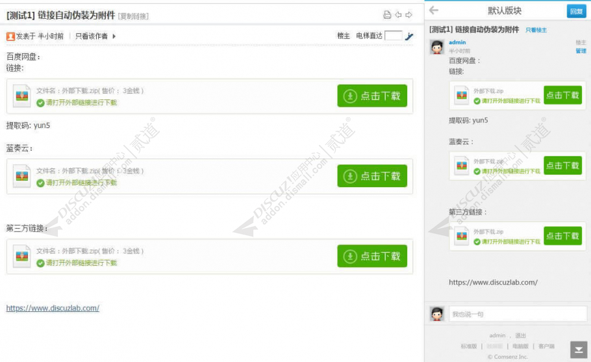Open the https://www.discuzlab.com/ hyperlink
The width and height of the screenshot is (591, 362).
click(x=53, y=308)
